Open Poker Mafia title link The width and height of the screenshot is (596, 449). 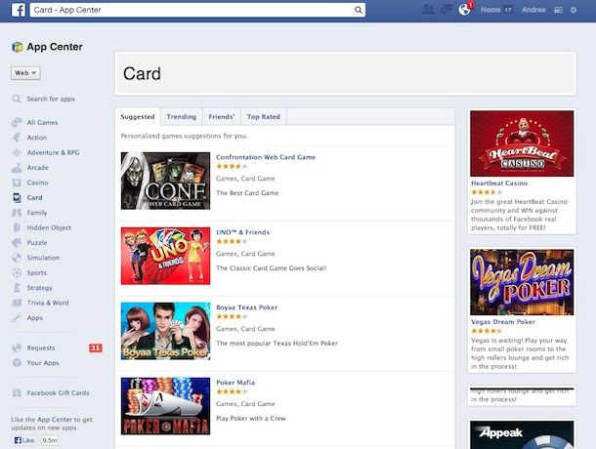[x=235, y=383]
